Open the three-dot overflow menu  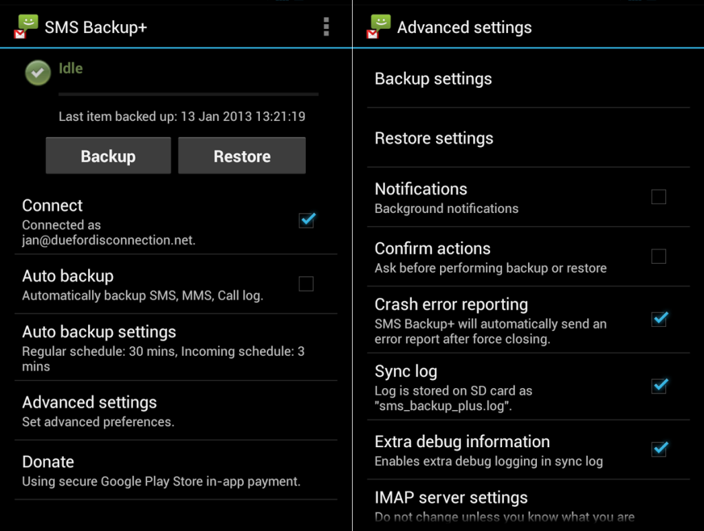[x=327, y=27]
